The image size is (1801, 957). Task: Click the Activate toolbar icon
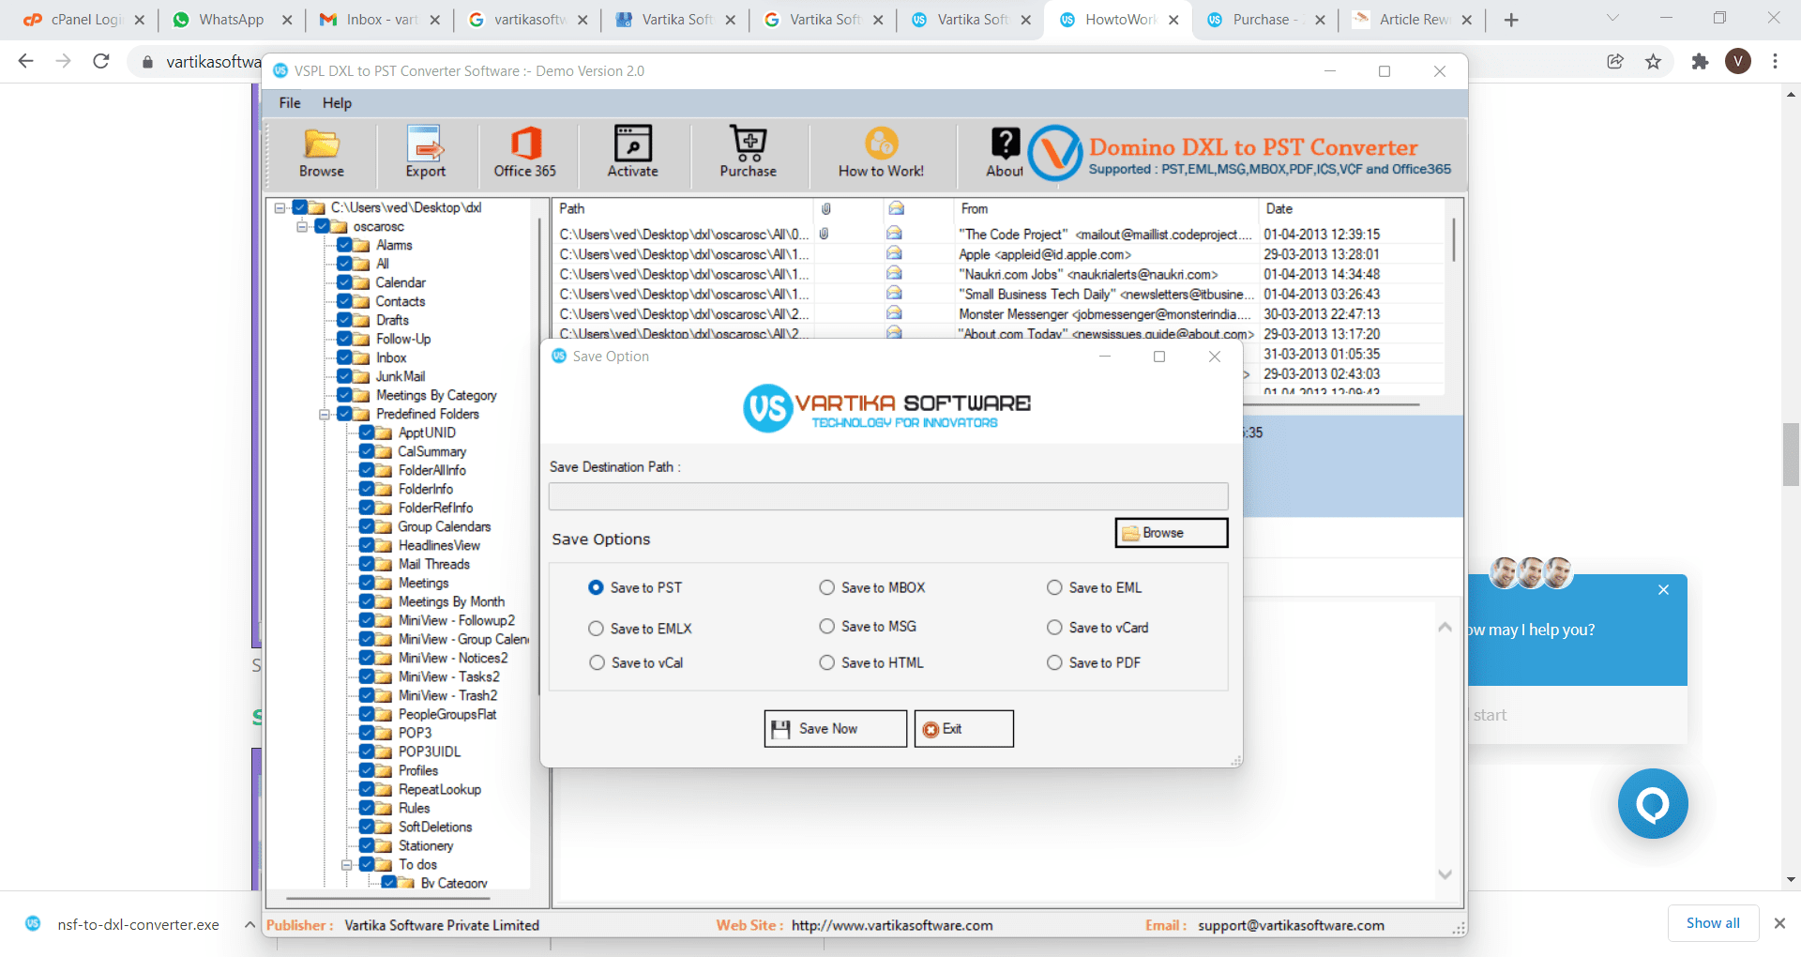click(x=632, y=144)
